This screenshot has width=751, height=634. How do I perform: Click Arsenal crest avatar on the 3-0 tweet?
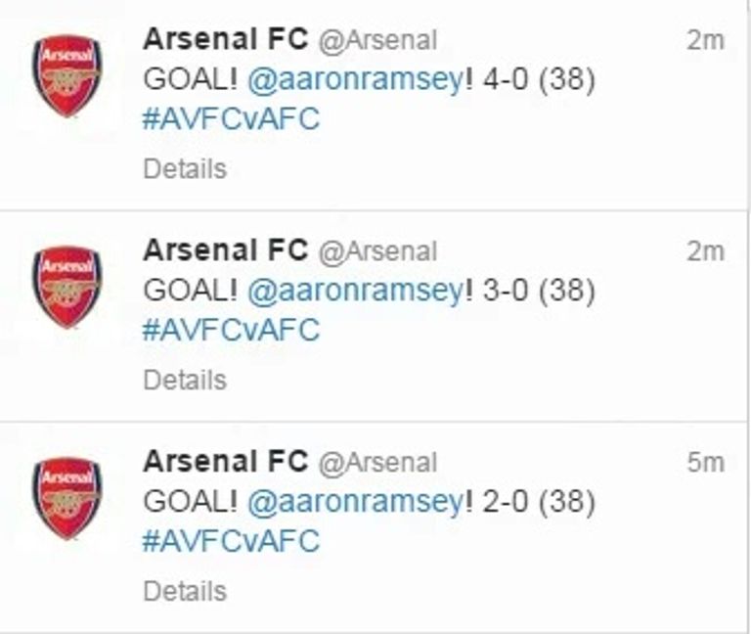click(66, 287)
